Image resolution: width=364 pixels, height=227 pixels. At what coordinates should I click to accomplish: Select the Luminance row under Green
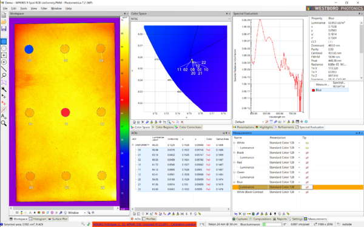point(247,177)
